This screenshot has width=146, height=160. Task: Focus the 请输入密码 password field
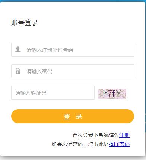pyautogui.click(x=72, y=71)
